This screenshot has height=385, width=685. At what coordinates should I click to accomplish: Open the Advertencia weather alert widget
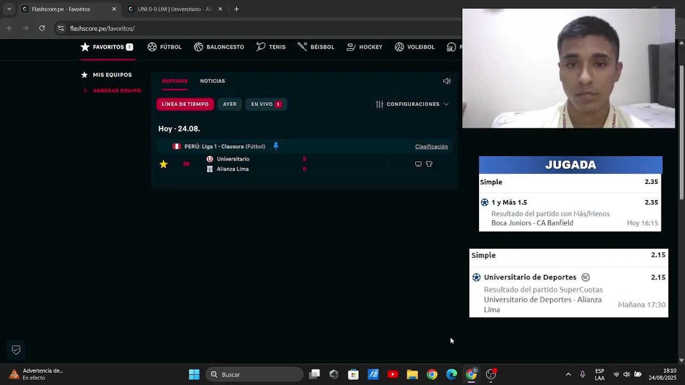(36, 374)
